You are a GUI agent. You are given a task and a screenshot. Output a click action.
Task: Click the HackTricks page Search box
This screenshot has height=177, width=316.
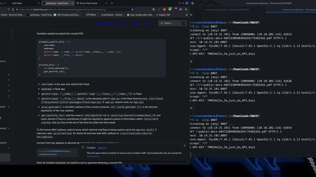pos(172,23)
